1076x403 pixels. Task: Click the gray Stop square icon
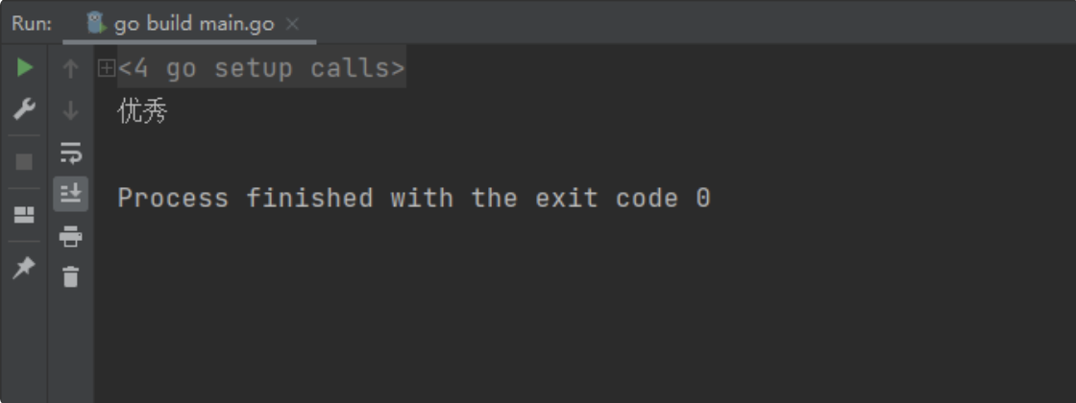(24, 162)
